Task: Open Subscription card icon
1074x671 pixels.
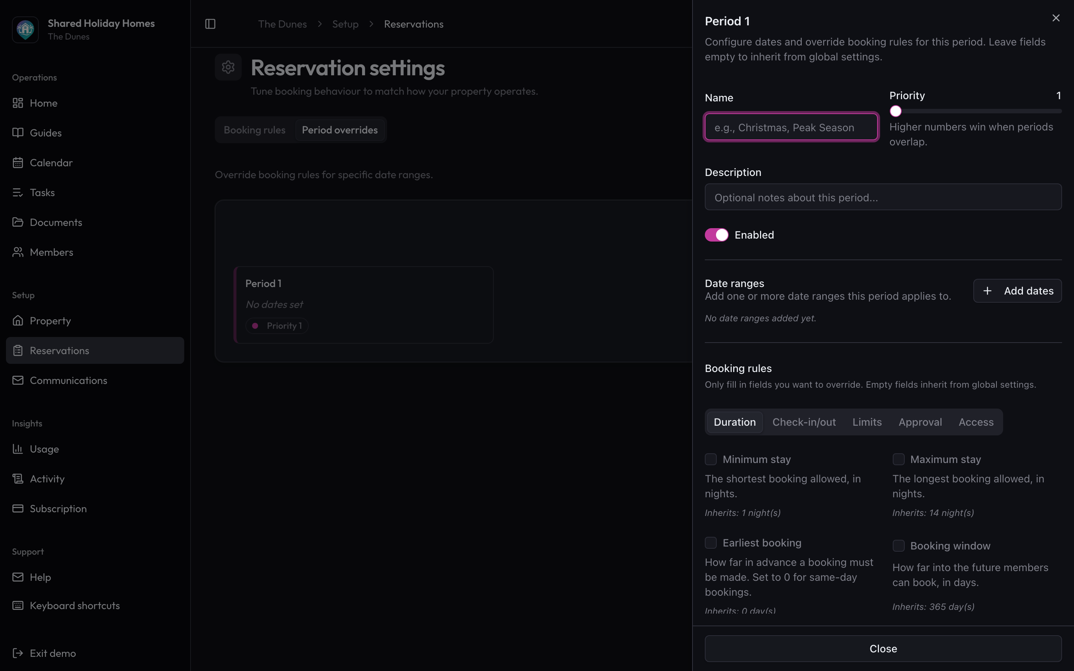Action: (18, 508)
